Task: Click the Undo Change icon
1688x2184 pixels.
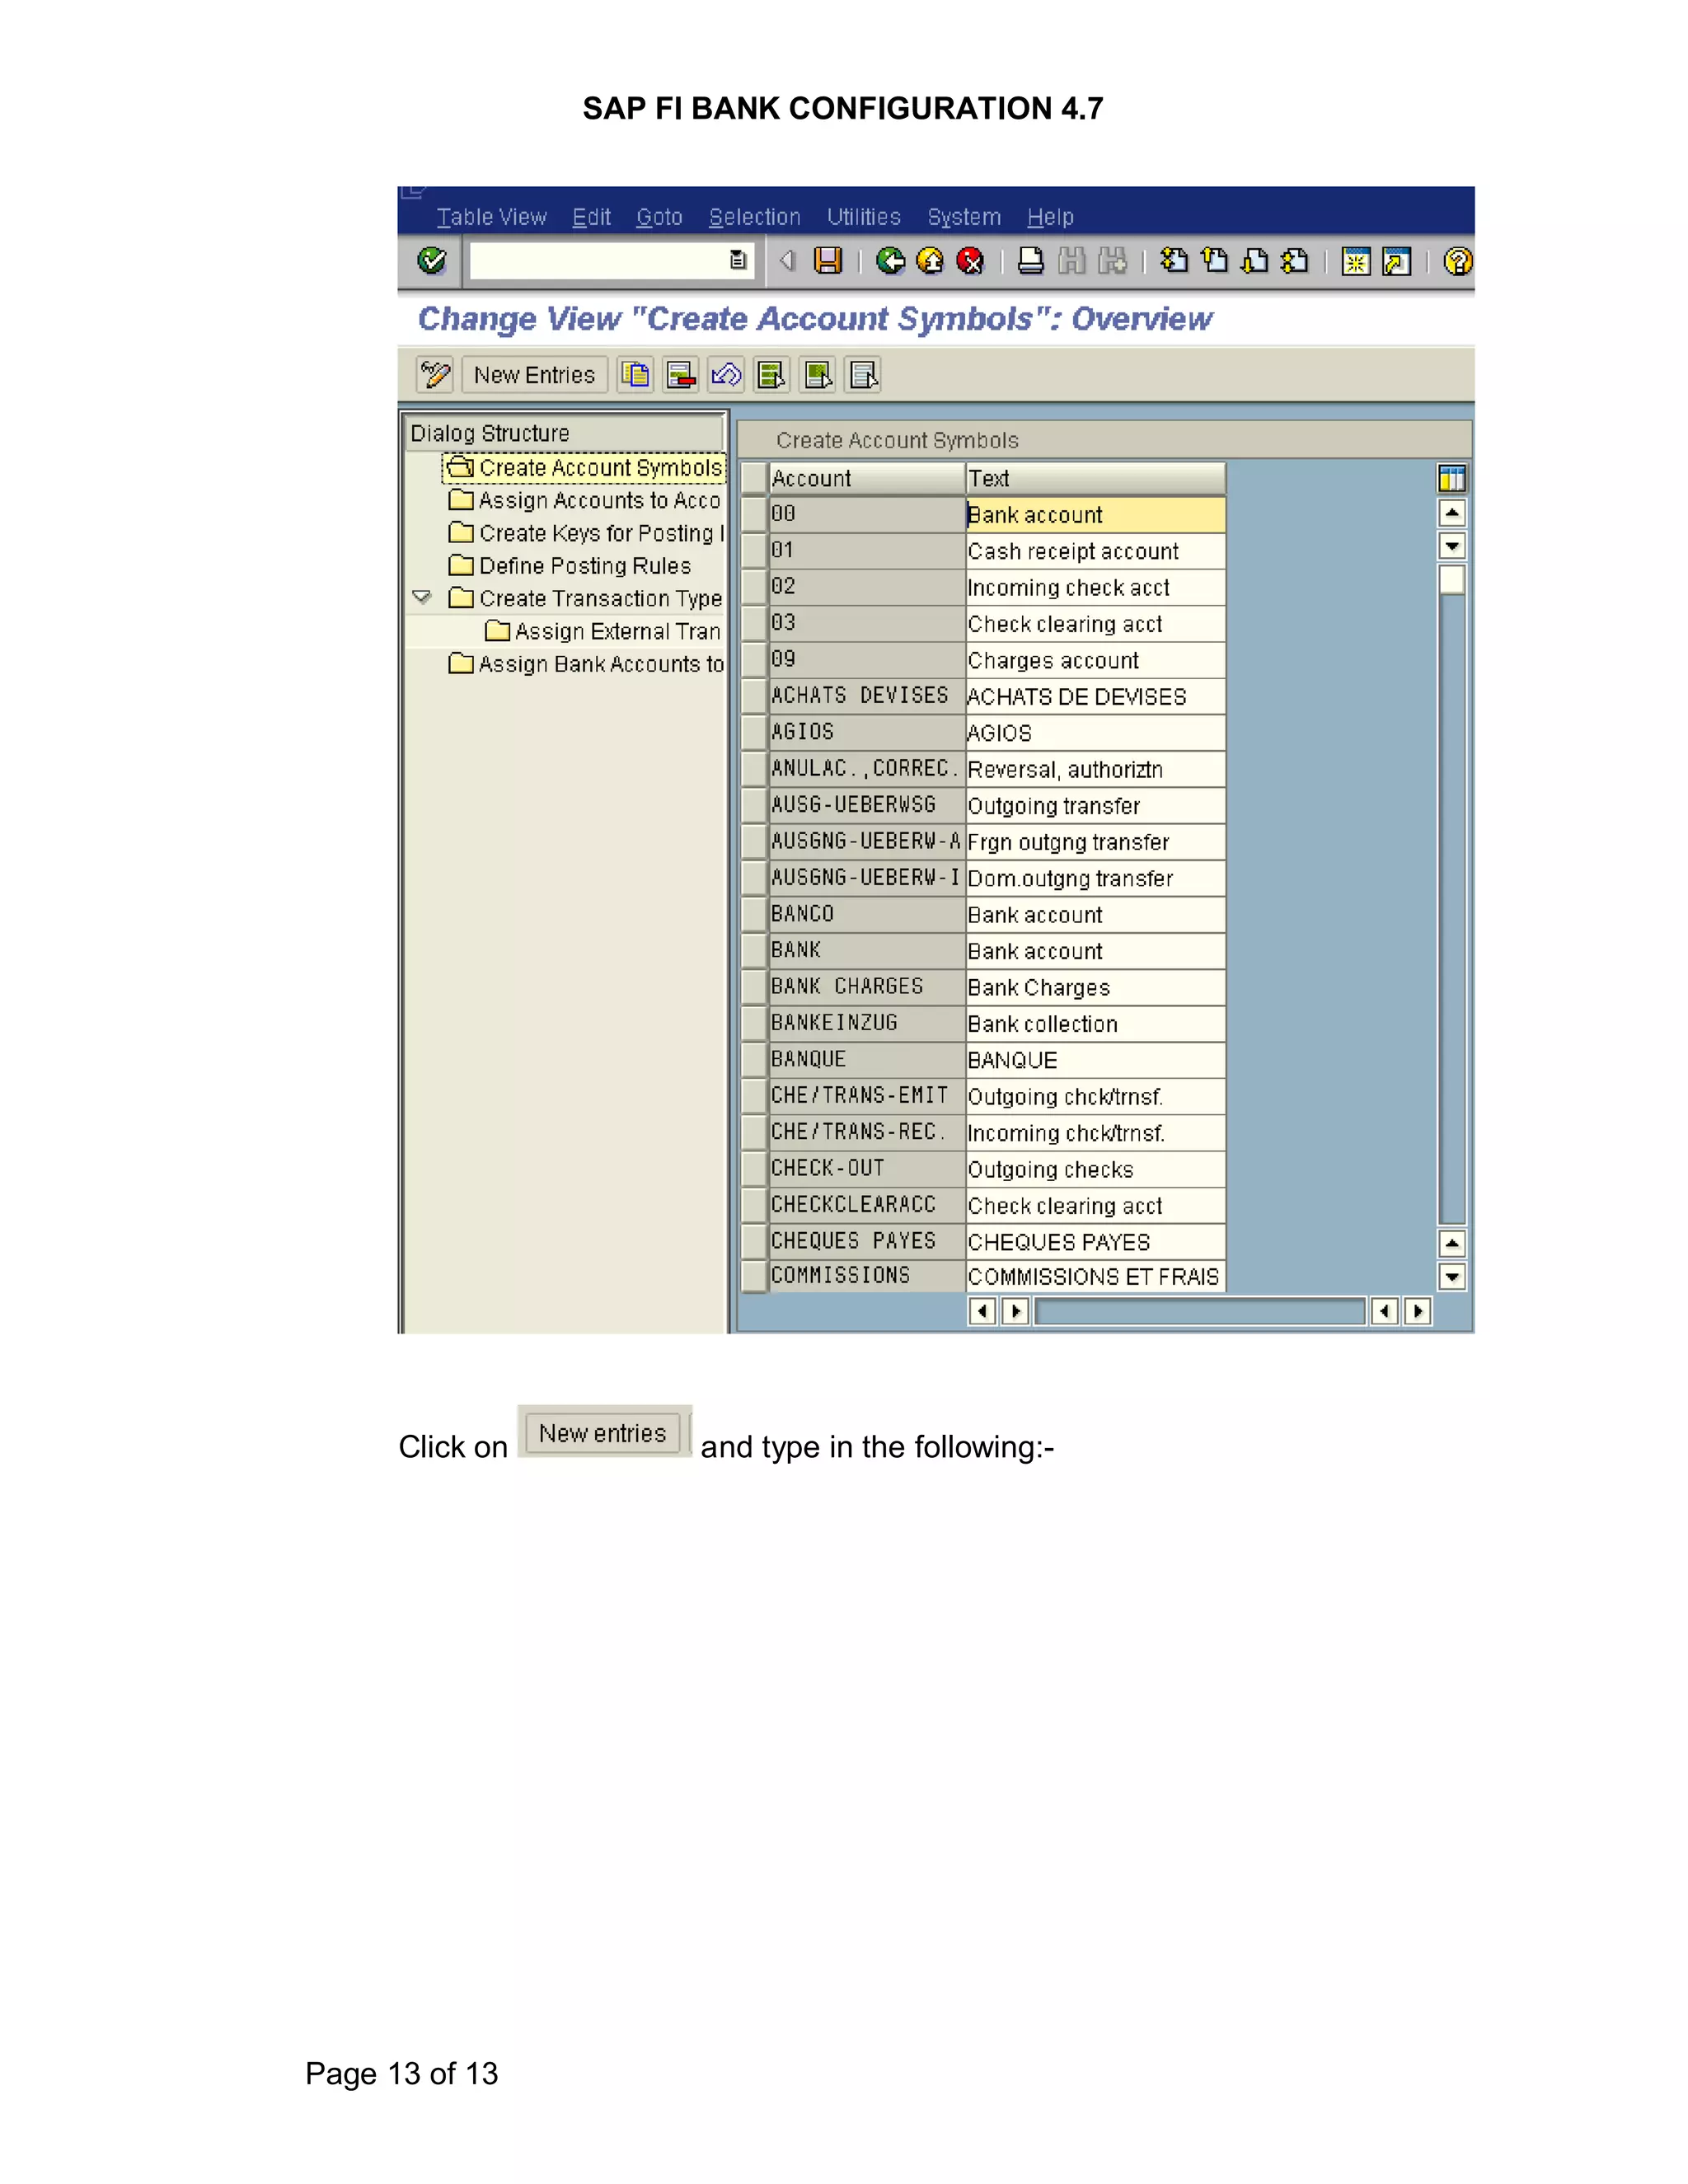Action: tap(726, 375)
